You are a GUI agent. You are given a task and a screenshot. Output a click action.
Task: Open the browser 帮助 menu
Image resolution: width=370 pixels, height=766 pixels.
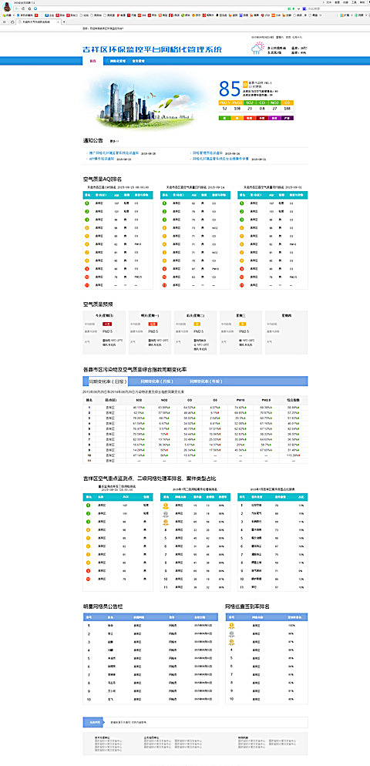362,2
